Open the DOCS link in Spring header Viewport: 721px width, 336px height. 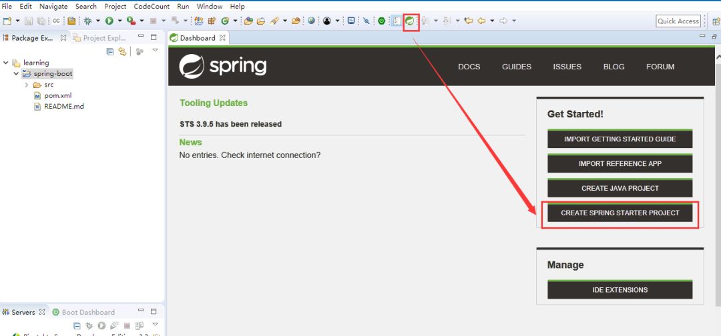(469, 67)
